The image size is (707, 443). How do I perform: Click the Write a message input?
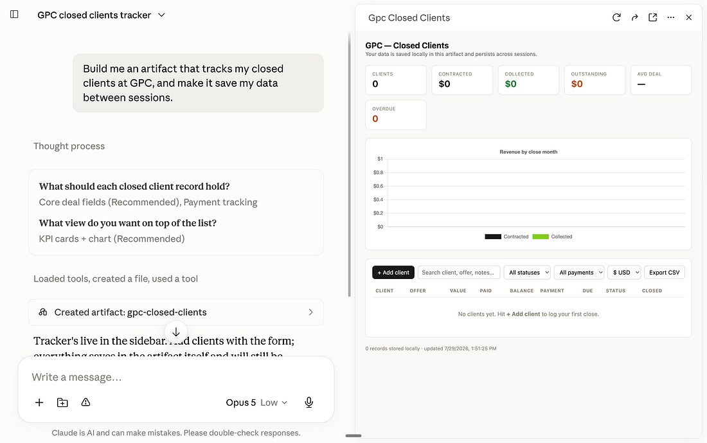pos(176,377)
